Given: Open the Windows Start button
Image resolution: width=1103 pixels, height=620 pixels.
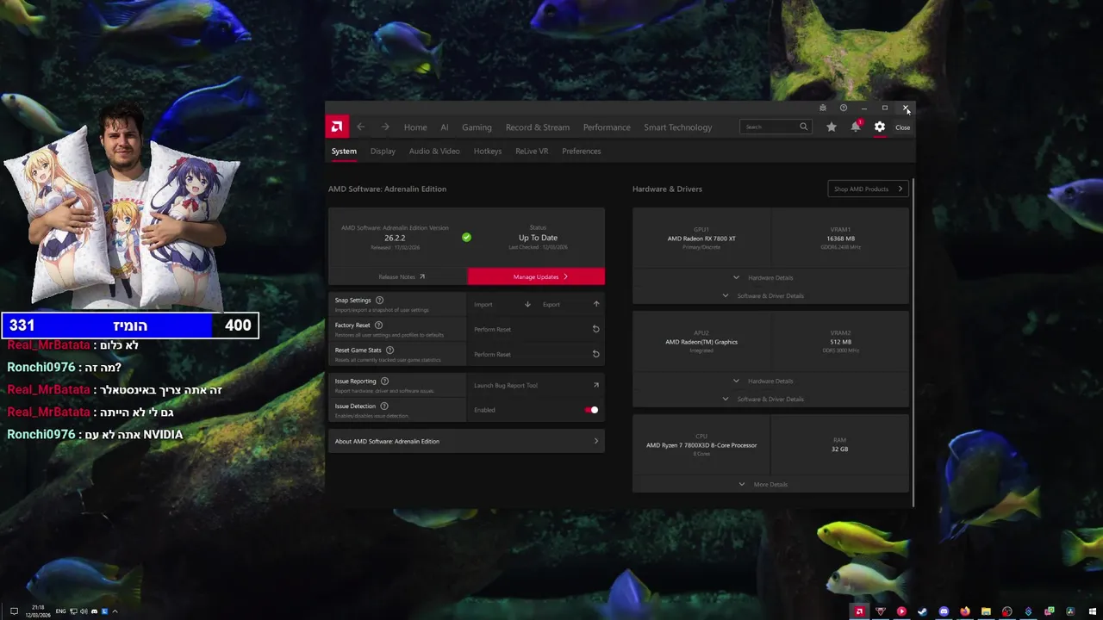Looking at the screenshot, I should click(1092, 611).
